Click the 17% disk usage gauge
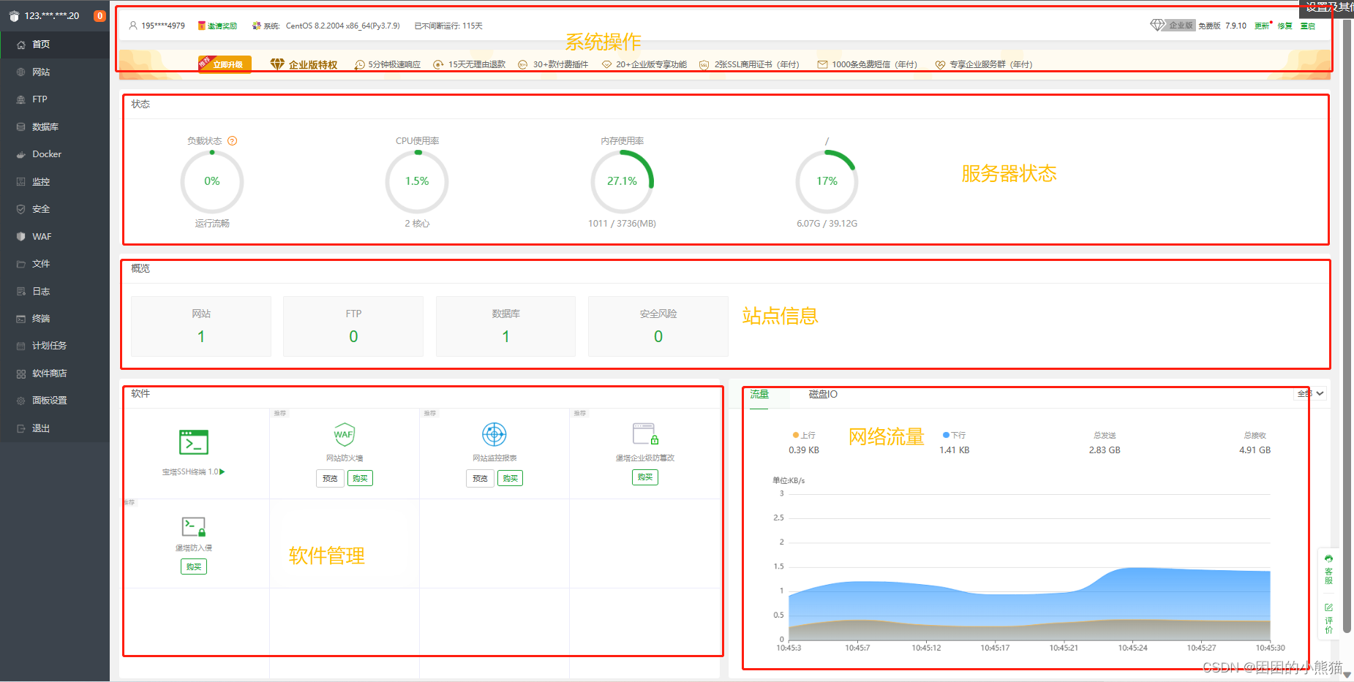 tap(827, 181)
